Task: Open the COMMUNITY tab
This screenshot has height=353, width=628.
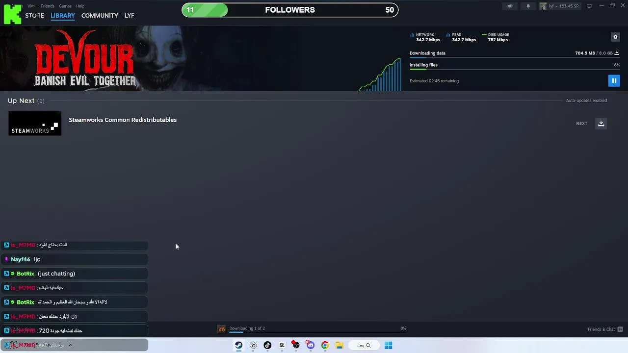Action: tap(100, 15)
